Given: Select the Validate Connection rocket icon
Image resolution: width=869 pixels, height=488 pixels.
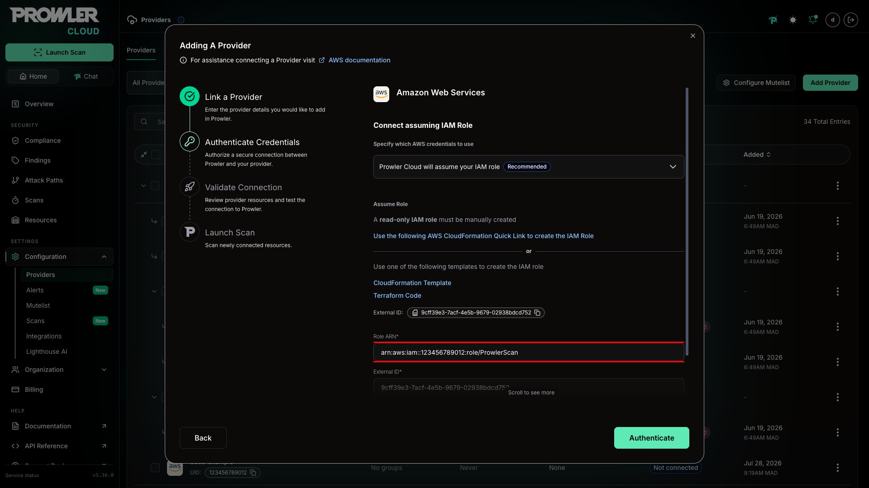Looking at the screenshot, I should click(190, 187).
